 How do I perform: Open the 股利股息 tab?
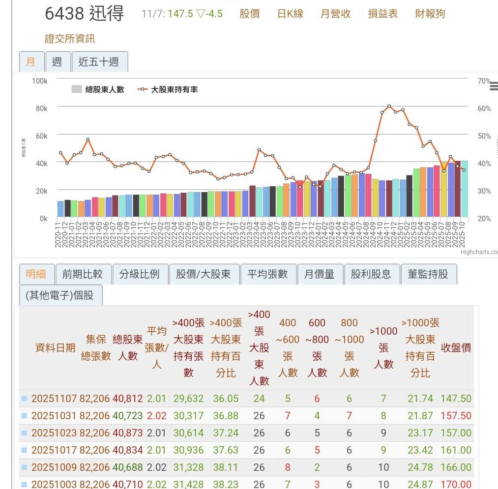(x=372, y=274)
